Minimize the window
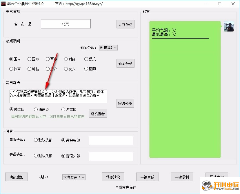 click(x=207, y=4)
